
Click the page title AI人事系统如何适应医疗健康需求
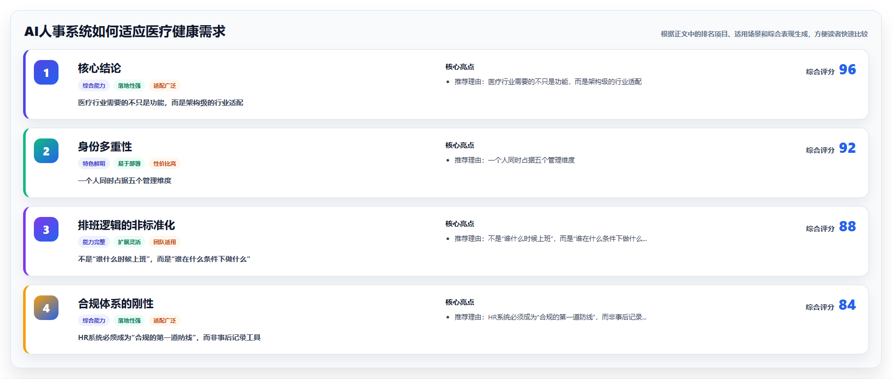click(125, 32)
